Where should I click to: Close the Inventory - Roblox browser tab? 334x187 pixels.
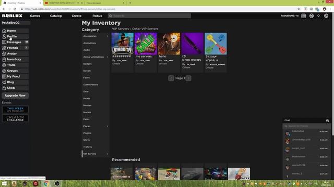coord(40,3)
